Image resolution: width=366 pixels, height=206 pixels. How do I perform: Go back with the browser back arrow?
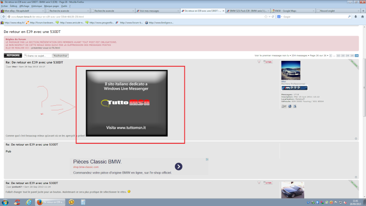4,17
